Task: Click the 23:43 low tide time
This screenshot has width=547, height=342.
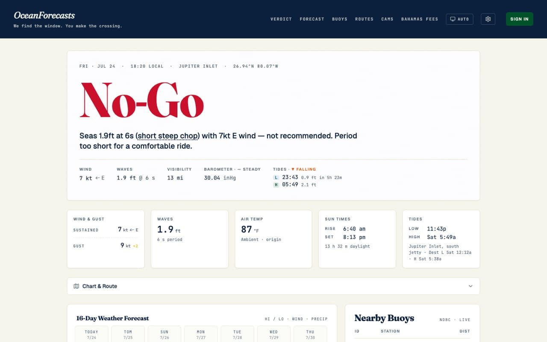Action: click(x=290, y=177)
